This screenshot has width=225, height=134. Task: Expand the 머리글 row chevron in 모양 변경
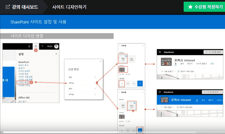(95, 83)
